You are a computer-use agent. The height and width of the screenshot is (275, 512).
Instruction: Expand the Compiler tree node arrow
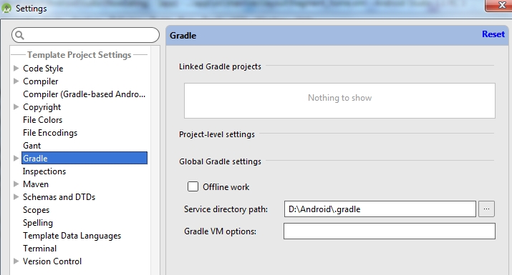pos(16,81)
